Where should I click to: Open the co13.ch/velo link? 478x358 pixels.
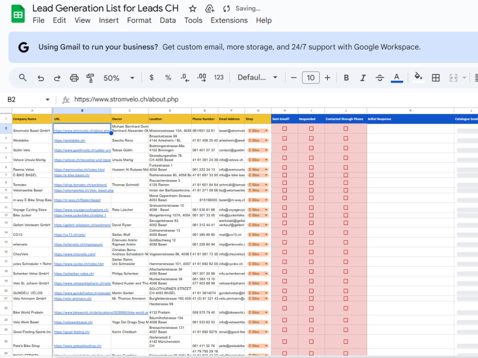[70, 235]
